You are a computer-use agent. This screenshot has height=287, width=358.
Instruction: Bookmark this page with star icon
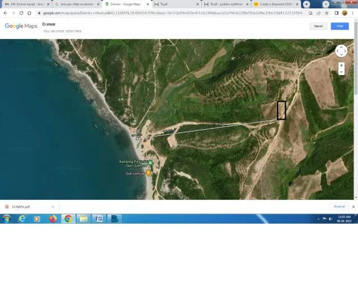point(327,13)
